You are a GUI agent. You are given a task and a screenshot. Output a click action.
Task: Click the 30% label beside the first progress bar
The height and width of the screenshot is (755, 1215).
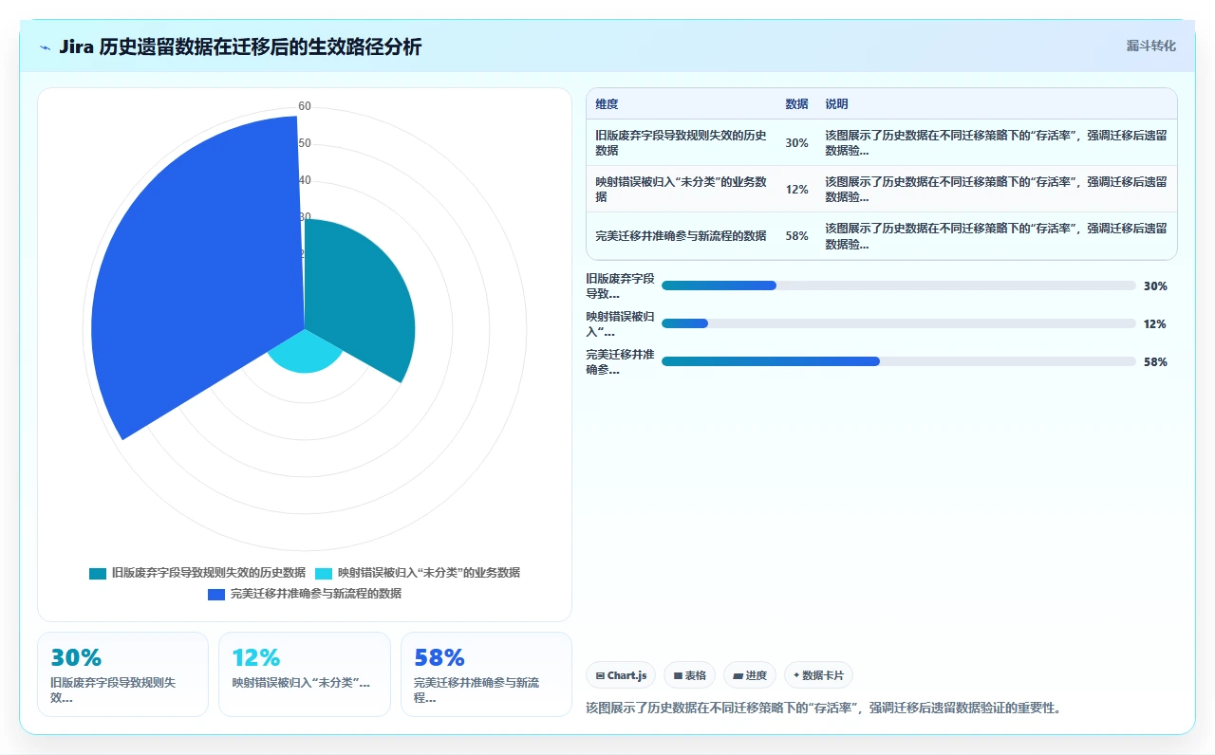1155,285
